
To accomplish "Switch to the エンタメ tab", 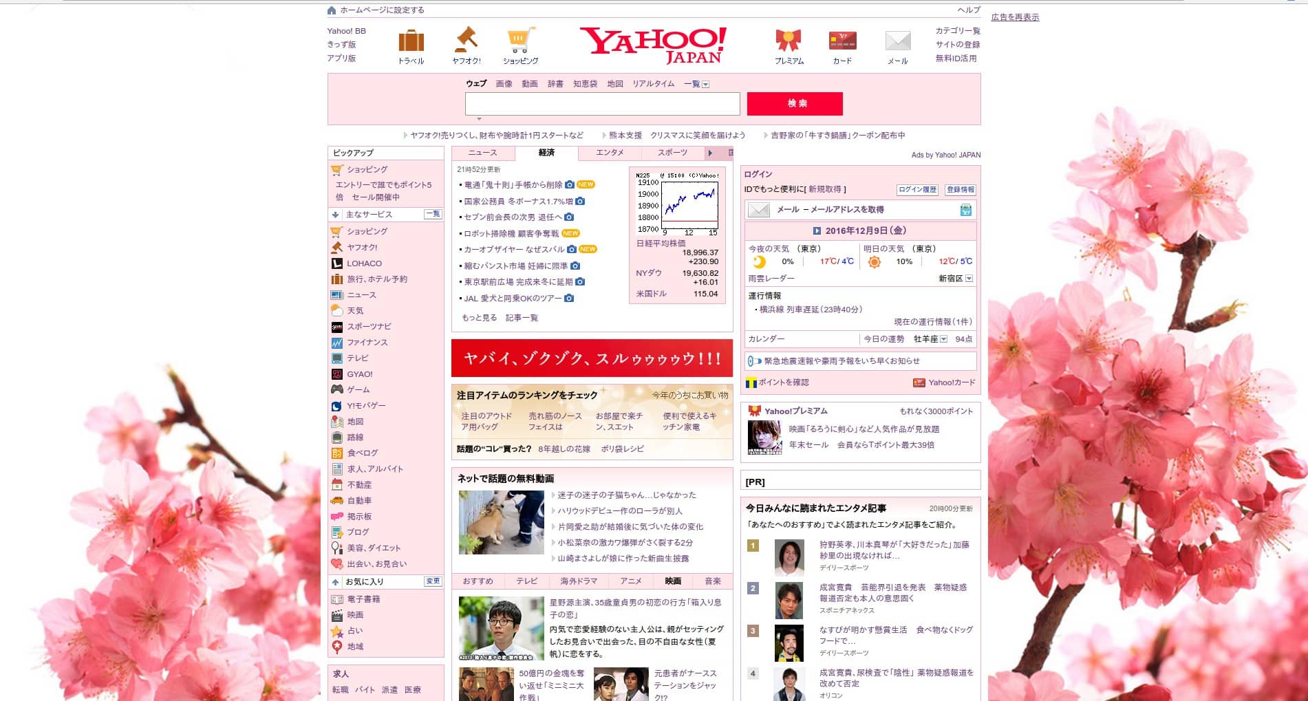I will (609, 153).
